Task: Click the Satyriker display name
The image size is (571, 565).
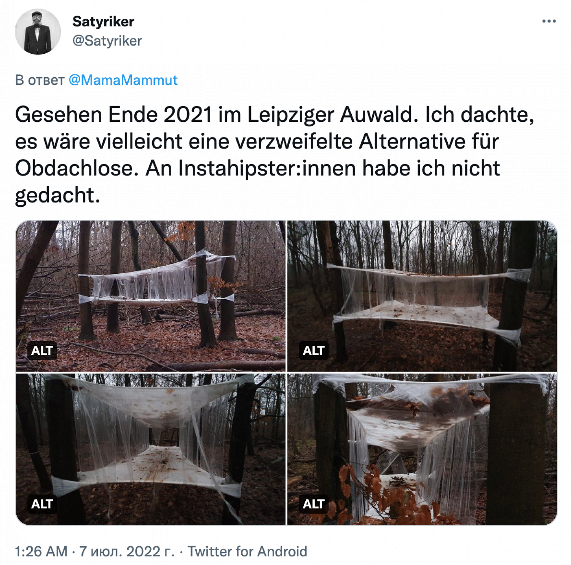Action: 103,22
